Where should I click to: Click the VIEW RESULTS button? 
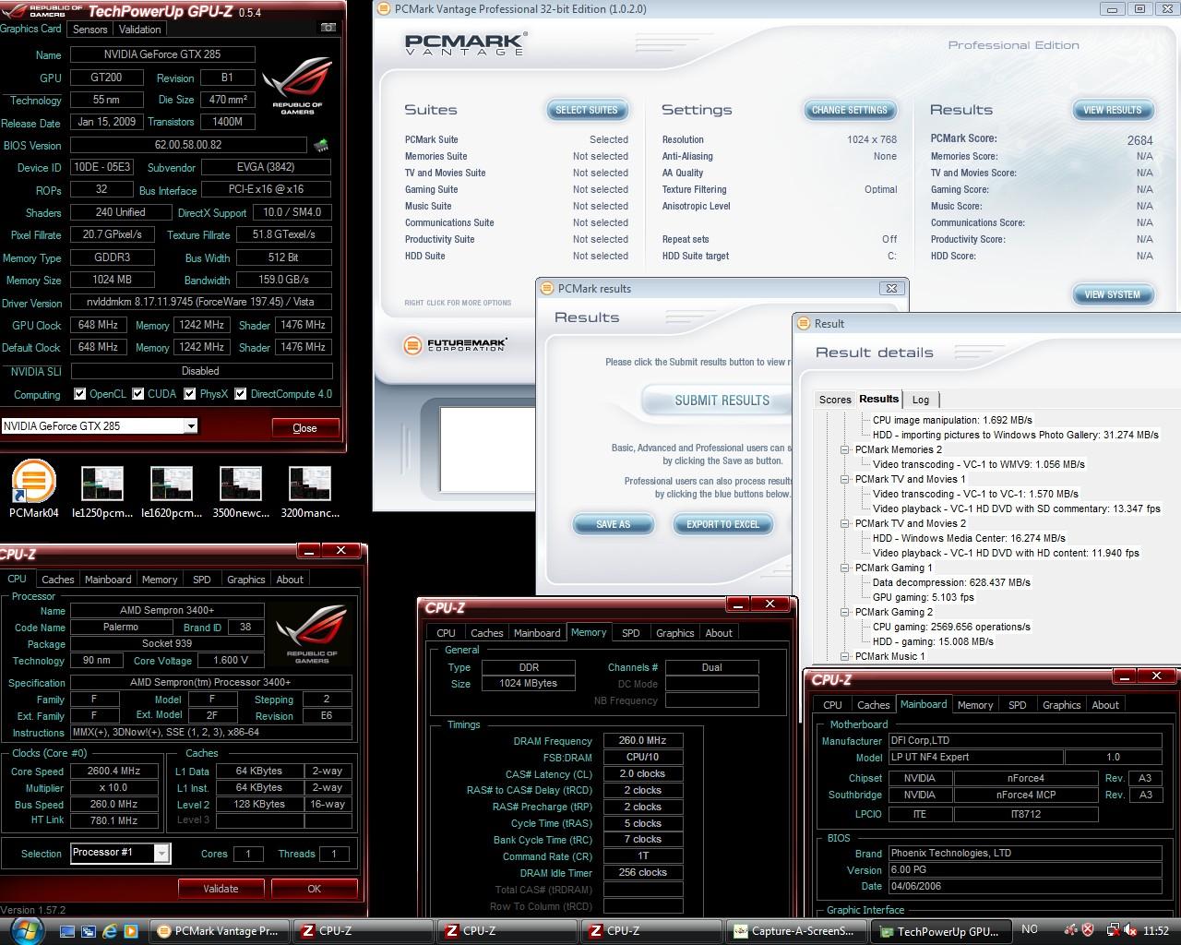pos(1113,110)
